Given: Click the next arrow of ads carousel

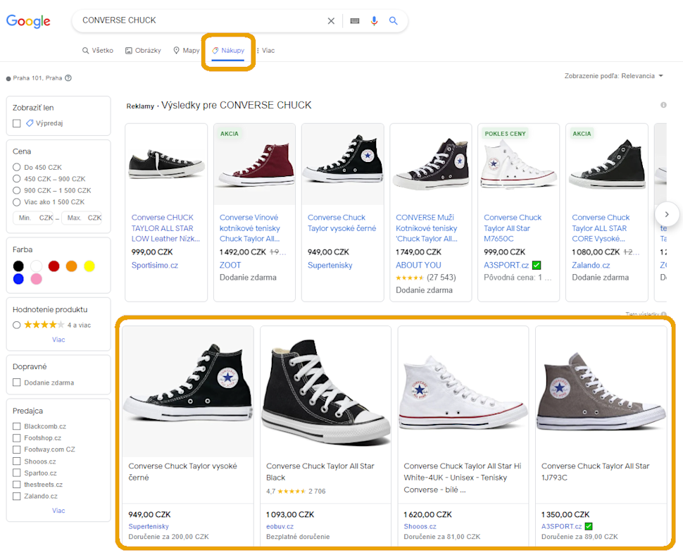Looking at the screenshot, I should click(x=666, y=214).
